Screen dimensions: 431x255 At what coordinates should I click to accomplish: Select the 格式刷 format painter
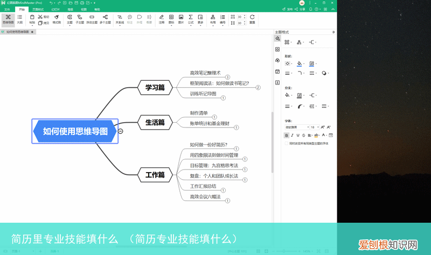pos(57,19)
